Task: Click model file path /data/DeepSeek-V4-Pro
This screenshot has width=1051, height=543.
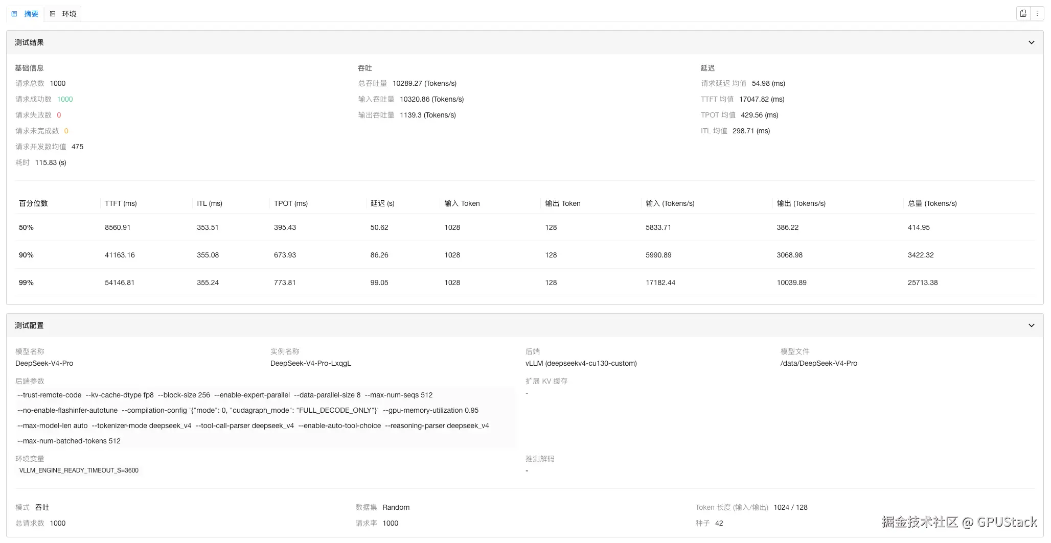Action: (819, 363)
